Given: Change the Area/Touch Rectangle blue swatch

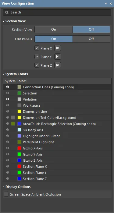Looking at the screenshot, I should coord(20,124).
